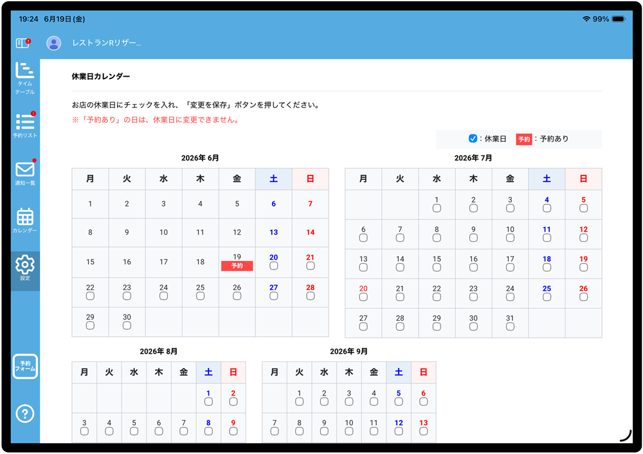Image resolution: width=643 pixels, height=454 pixels.
Task: Tap the status bar date 6月19日(金)
Action: point(64,19)
